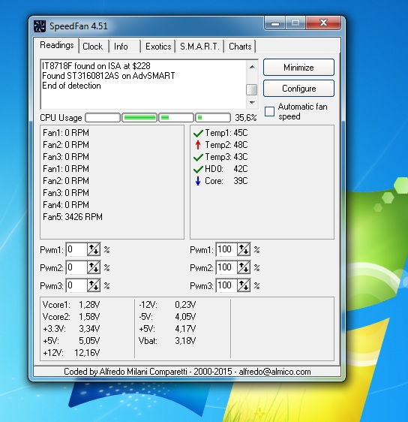
Task: Click the right Pwm3 value field showing 100
Action: 226,285
